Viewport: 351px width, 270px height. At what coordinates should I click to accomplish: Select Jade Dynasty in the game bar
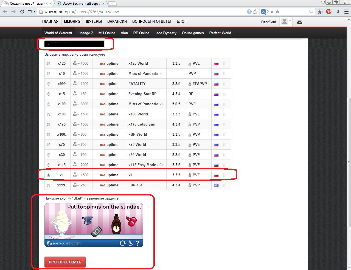pos(165,33)
